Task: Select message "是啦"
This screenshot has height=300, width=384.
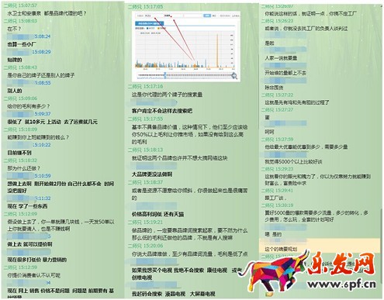Action: click(x=269, y=43)
